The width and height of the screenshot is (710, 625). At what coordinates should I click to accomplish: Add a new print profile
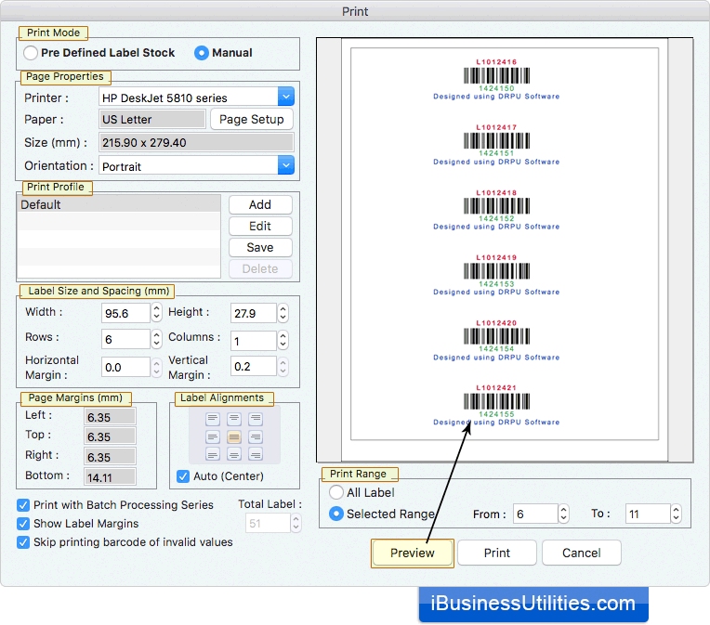(x=260, y=205)
